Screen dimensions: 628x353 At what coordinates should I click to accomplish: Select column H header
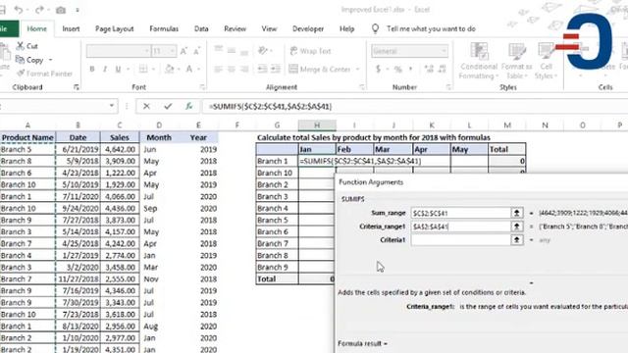pos(317,126)
